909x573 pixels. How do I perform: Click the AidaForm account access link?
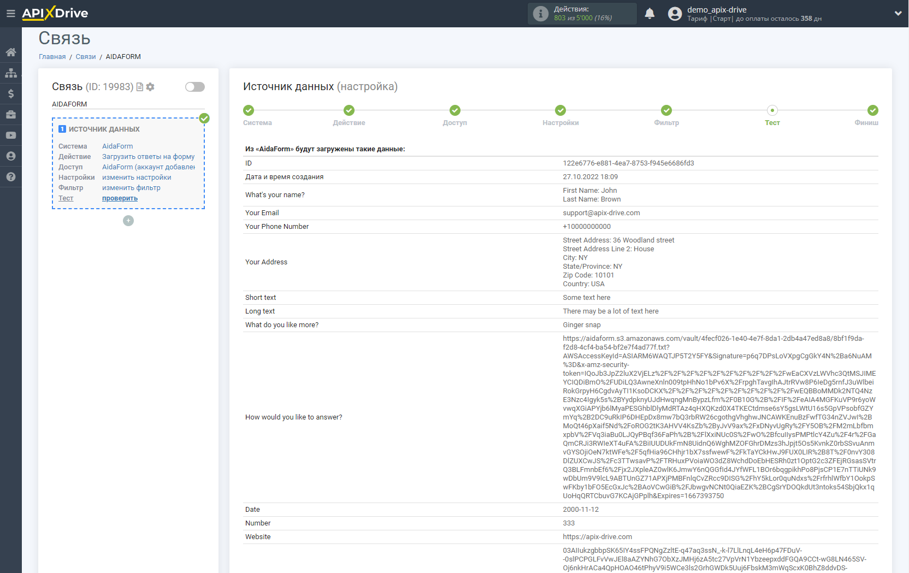click(x=149, y=167)
